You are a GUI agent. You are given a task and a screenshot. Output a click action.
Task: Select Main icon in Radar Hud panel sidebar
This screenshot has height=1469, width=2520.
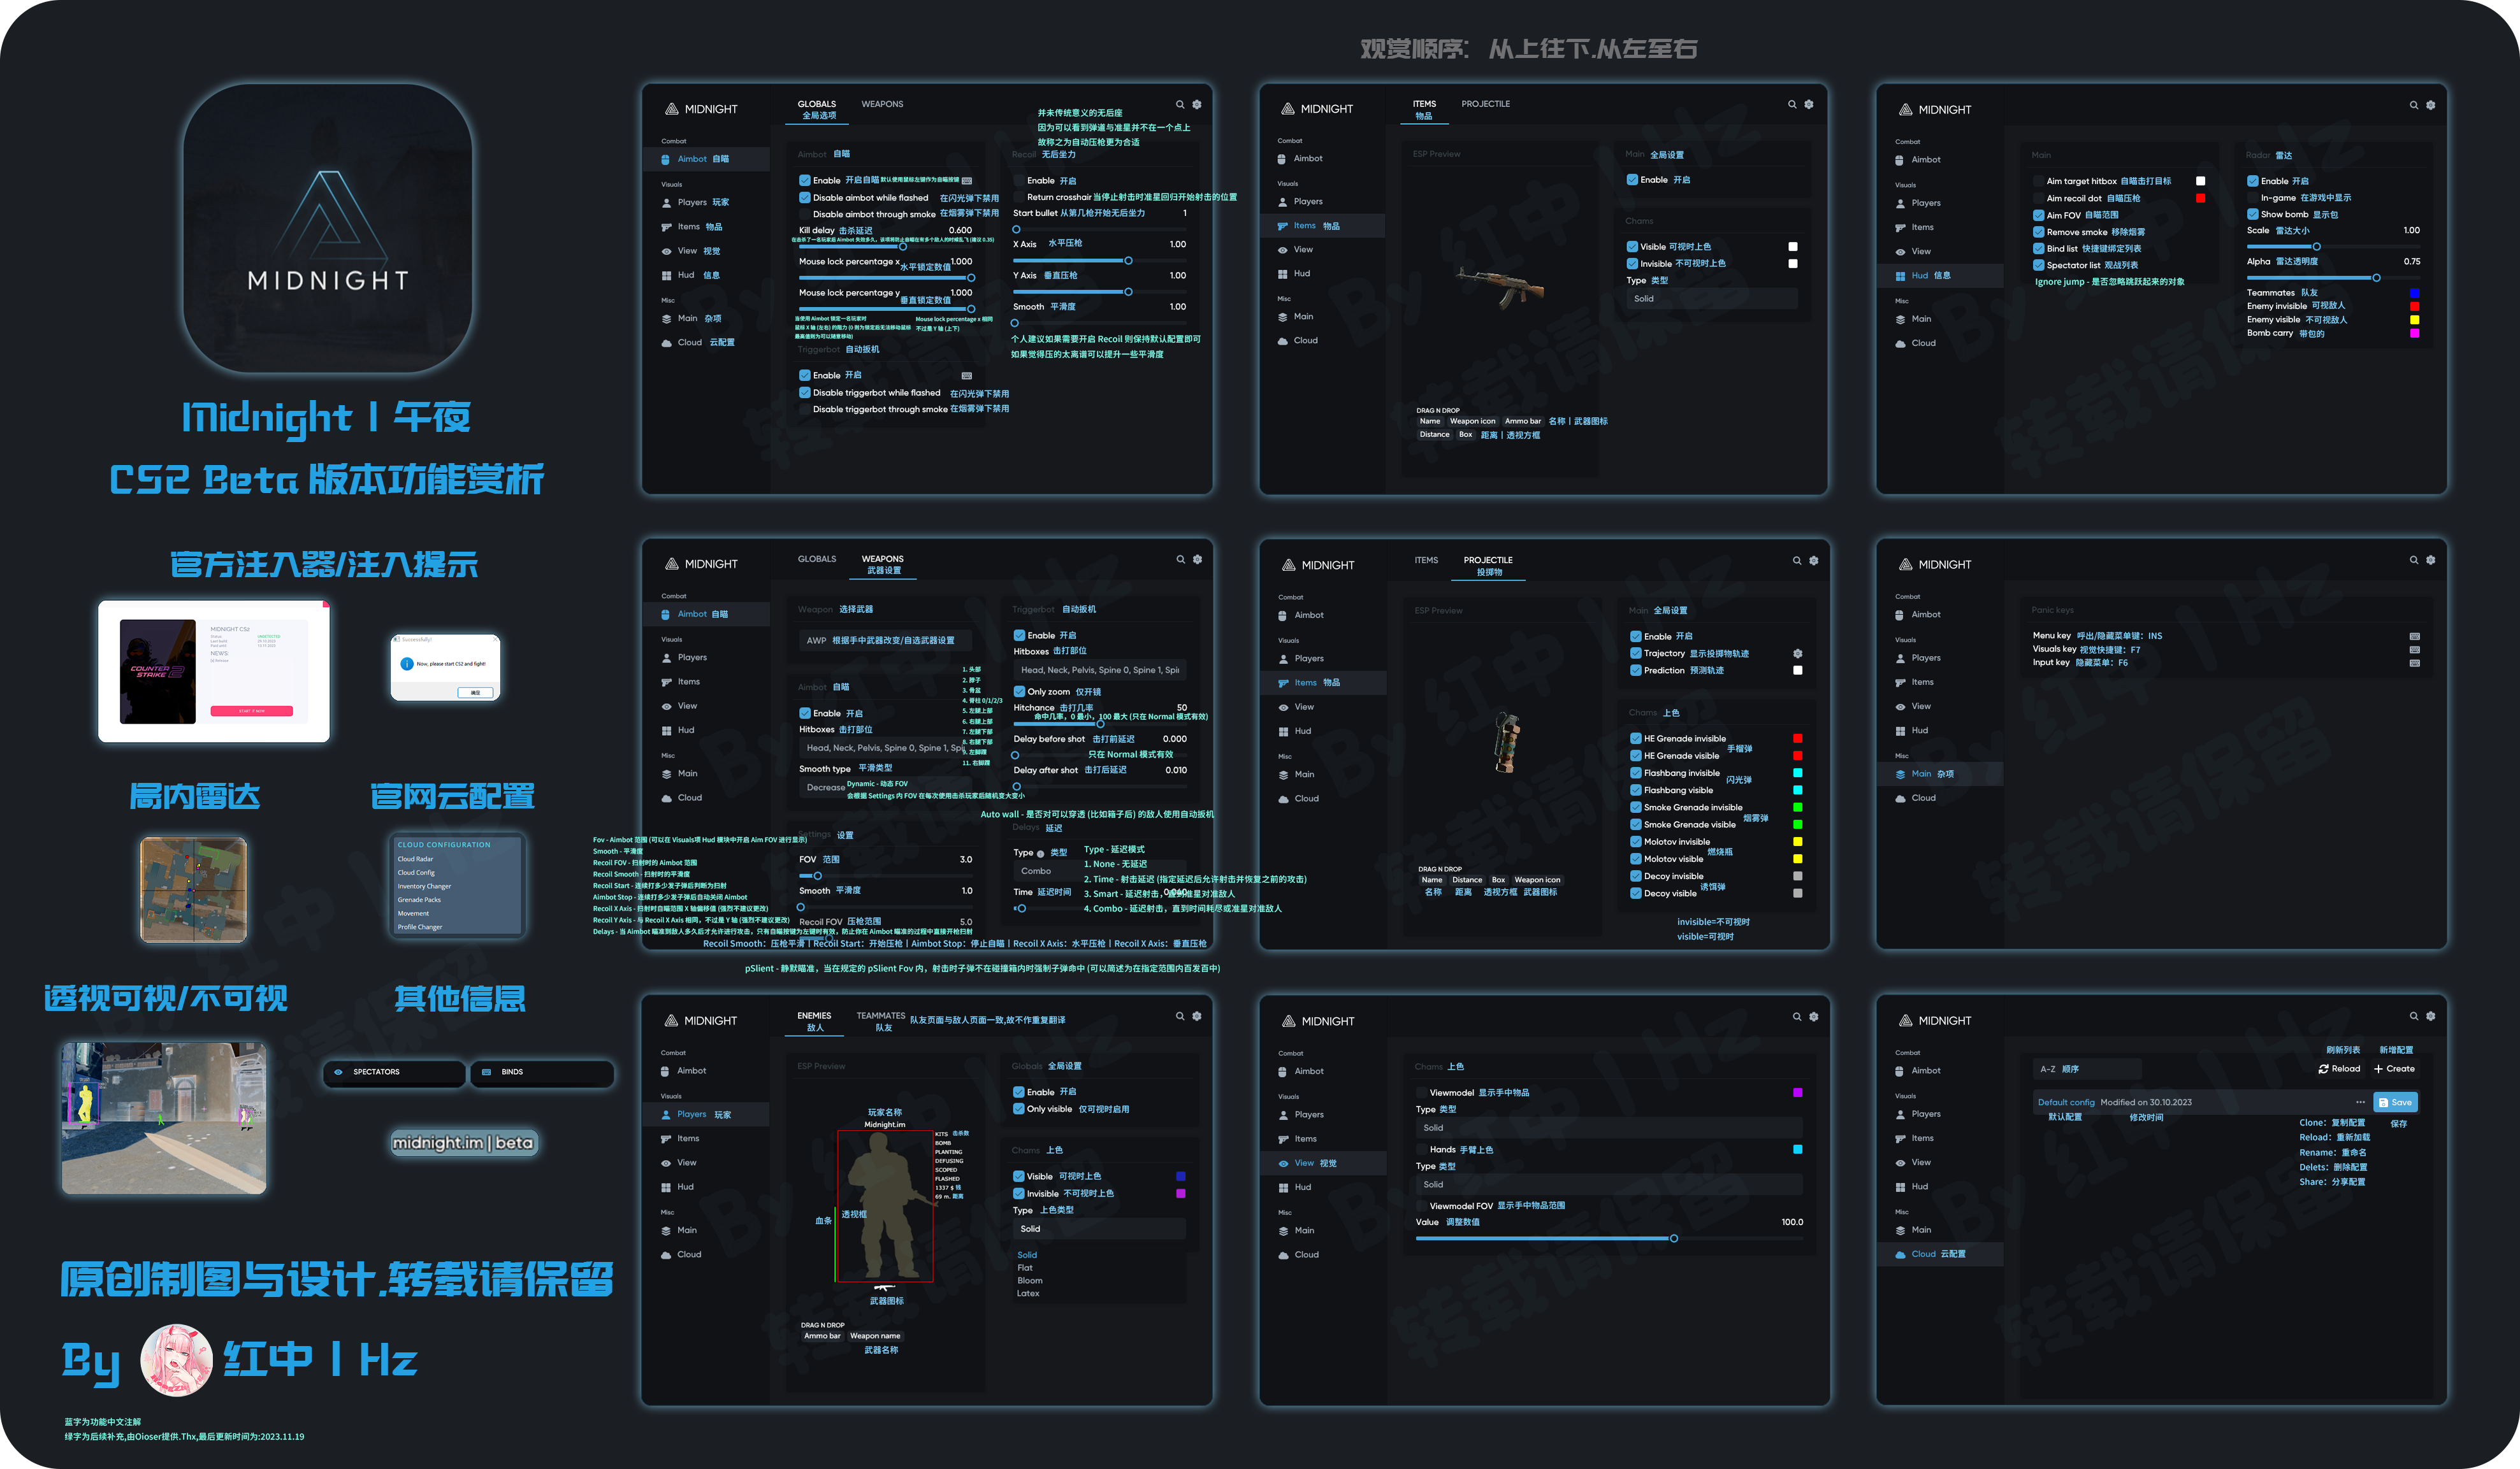(1900, 320)
